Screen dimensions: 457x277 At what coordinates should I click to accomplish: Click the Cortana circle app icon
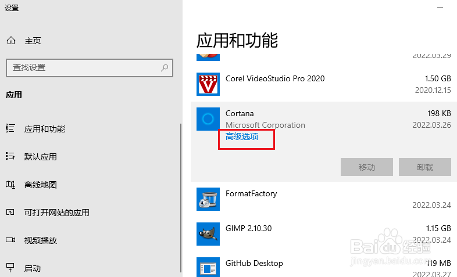pos(208,119)
